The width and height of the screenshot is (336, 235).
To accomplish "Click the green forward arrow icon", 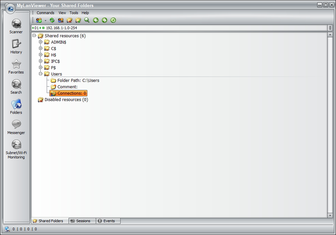I will (x=104, y=20).
